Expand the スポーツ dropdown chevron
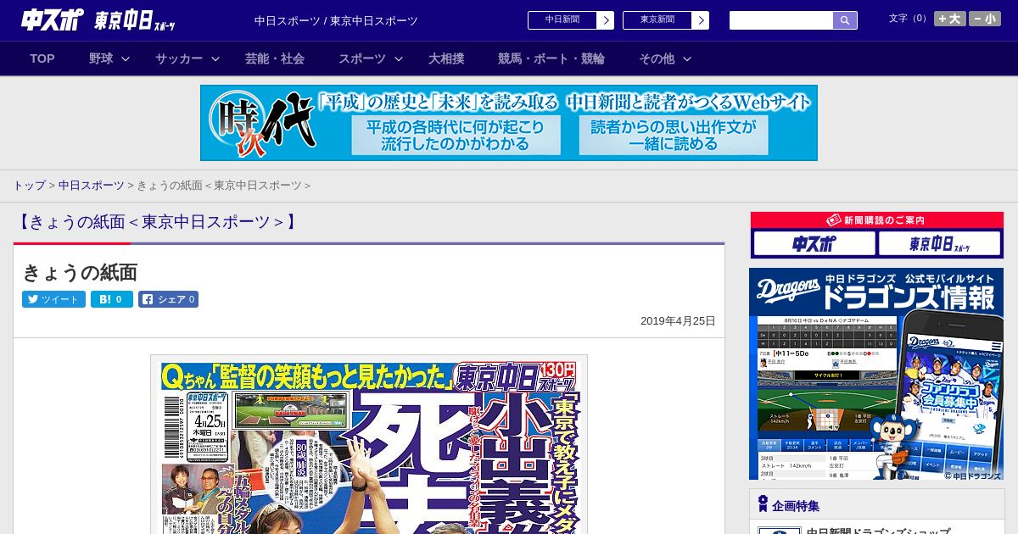 pos(399,58)
